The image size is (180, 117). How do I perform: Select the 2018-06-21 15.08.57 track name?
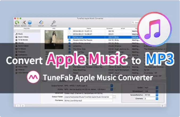(x=82, y=34)
